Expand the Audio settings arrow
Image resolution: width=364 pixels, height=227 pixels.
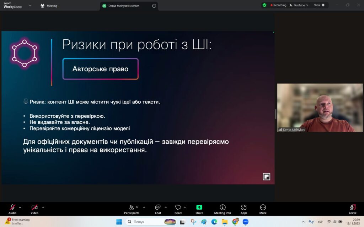pyautogui.click(x=20, y=207)
